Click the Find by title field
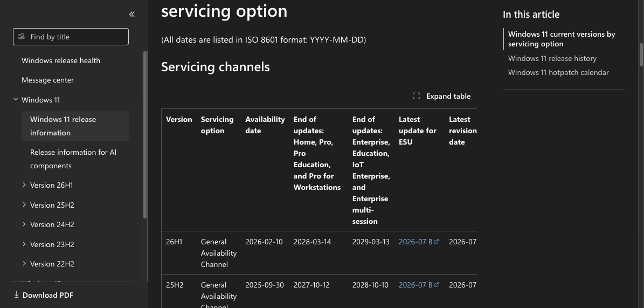Viewport: 644px width, 308px height. 71,37
